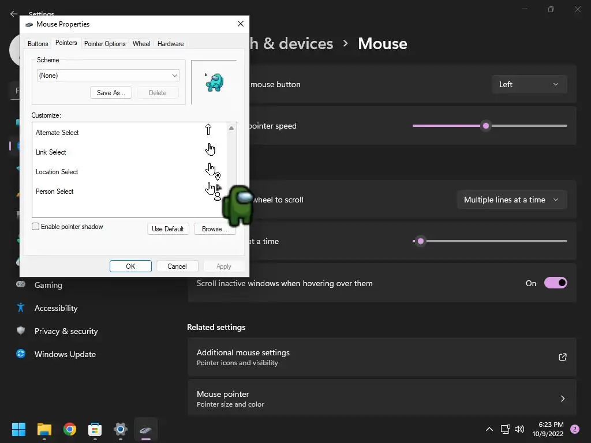591x443 pixels.
Task: Open Microsoft Store from the taskbar
Action: coord(95,429)
